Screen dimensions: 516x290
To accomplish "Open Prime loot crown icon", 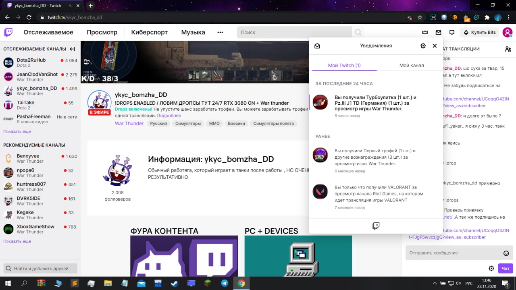I will tap(425, 32).
